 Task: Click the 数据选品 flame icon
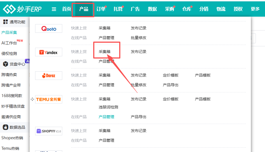coord(6,127)
